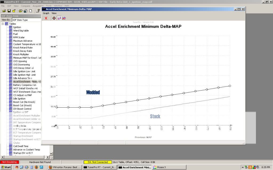Click the red X icon in graph toolbar

tap(46, 18)
